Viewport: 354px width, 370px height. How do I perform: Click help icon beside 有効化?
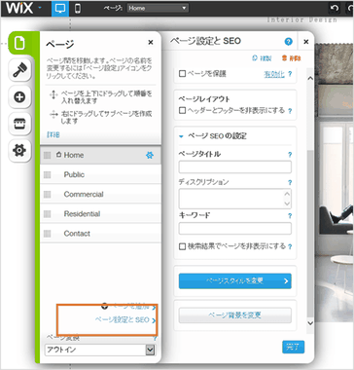[x=290, y=74]
